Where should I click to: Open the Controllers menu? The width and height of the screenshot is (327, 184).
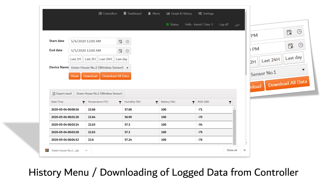[x=108, y=14]
